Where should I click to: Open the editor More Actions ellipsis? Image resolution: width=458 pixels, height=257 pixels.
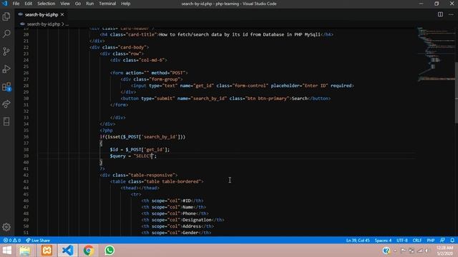(x=451, y=14)
